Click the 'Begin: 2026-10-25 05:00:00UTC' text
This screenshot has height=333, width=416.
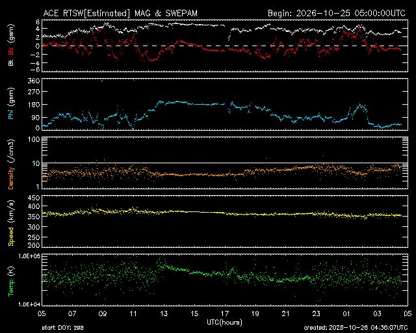[x=337, y=13]
